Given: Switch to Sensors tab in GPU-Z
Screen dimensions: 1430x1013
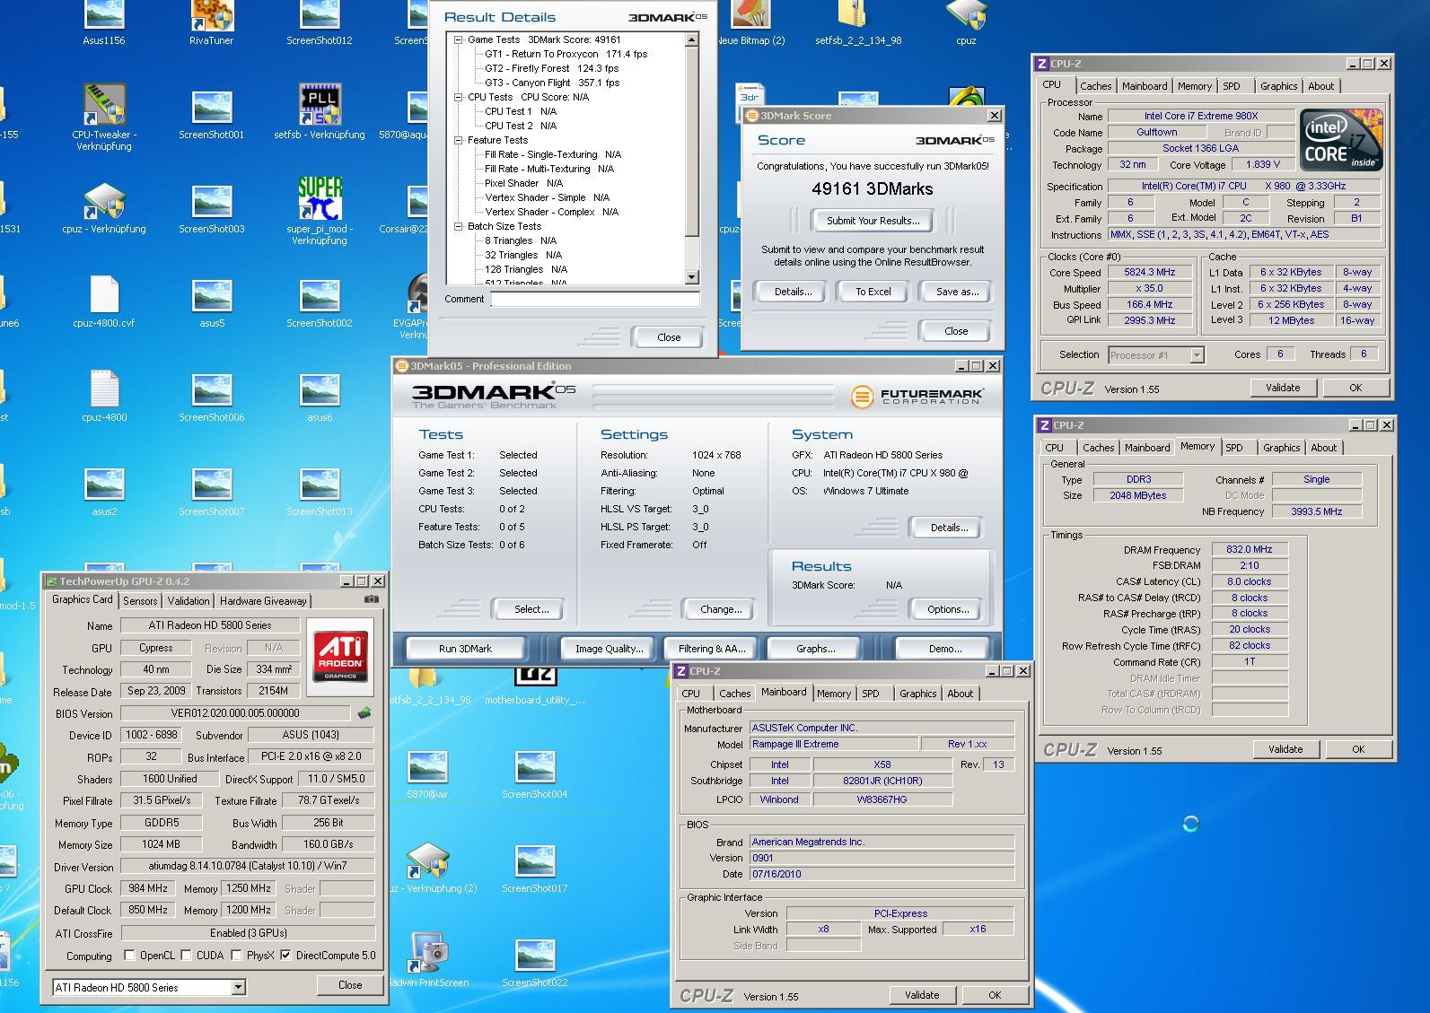Looking at the screenshot, I should (x=140, y=601).
